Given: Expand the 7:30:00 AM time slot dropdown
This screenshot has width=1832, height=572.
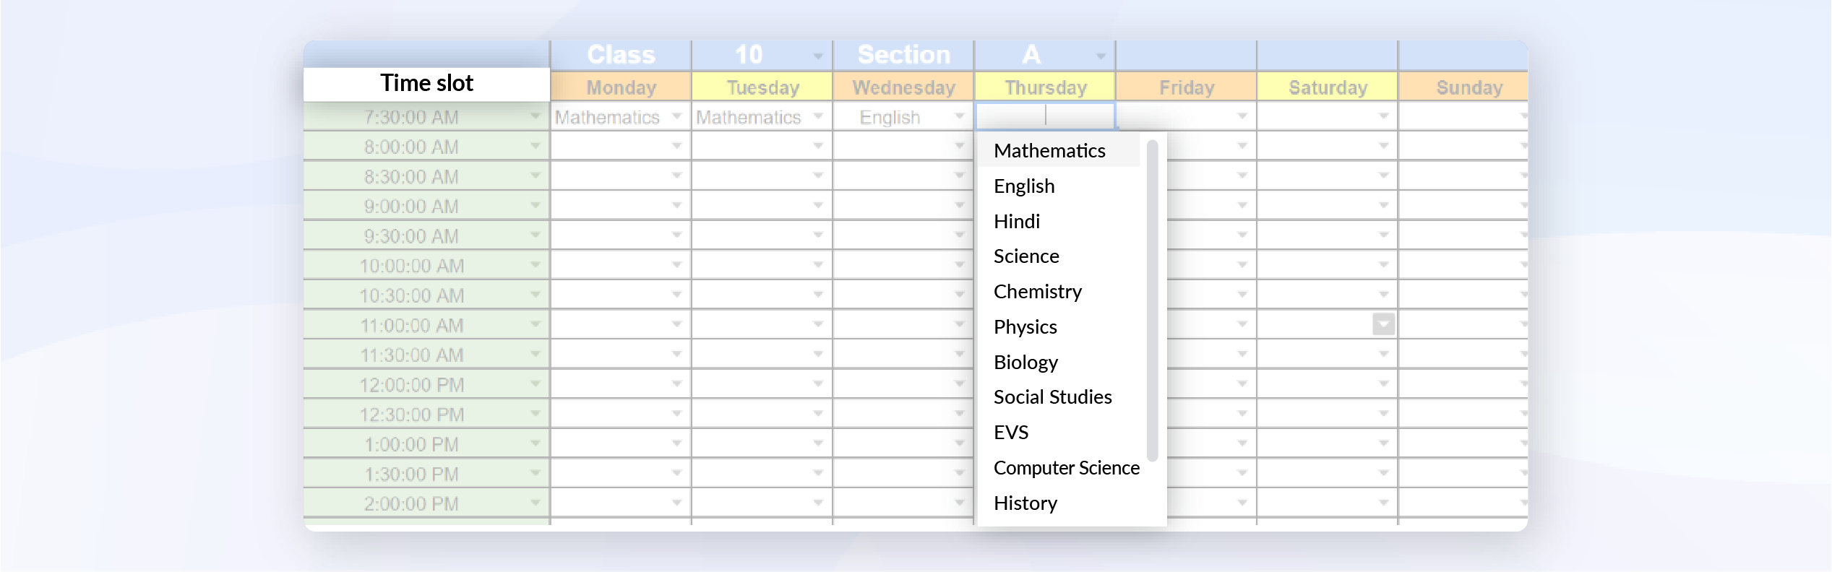Looking at the screenshot, I should (536, 116).
